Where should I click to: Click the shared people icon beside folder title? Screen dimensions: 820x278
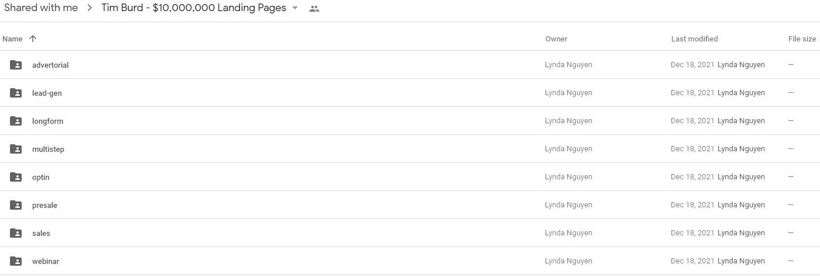tap(314, 9)
